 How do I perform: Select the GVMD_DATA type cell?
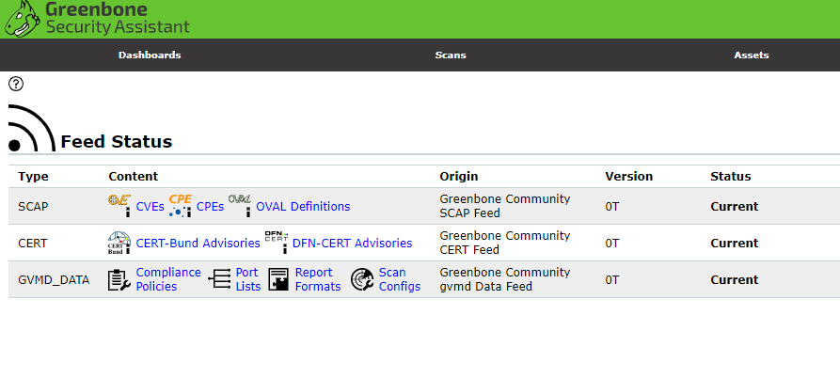(x=54, y=280)
